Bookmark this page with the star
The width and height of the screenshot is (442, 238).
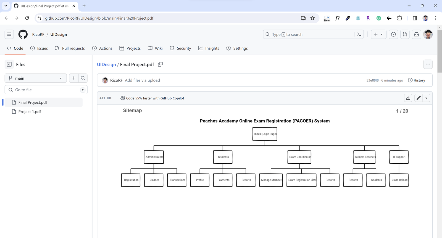(x=312, y=18)
